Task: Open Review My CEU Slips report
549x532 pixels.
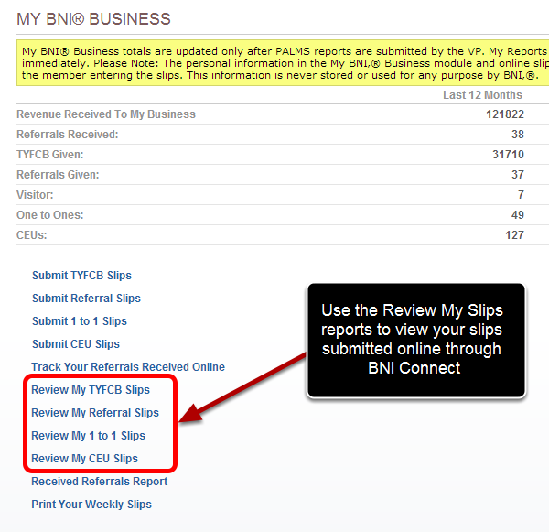Action: 84,459
